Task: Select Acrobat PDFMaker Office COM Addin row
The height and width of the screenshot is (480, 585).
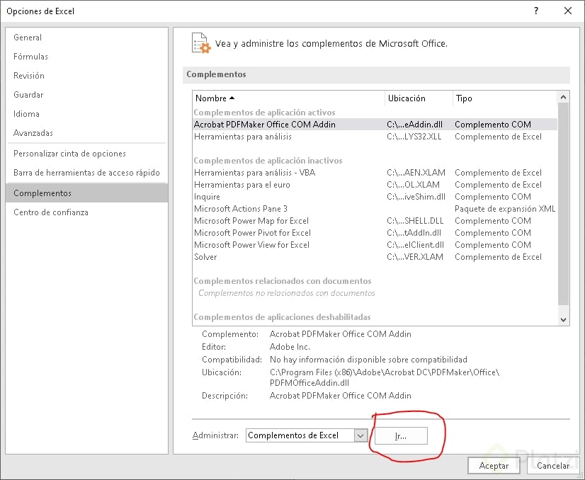Action: point(375,124)
